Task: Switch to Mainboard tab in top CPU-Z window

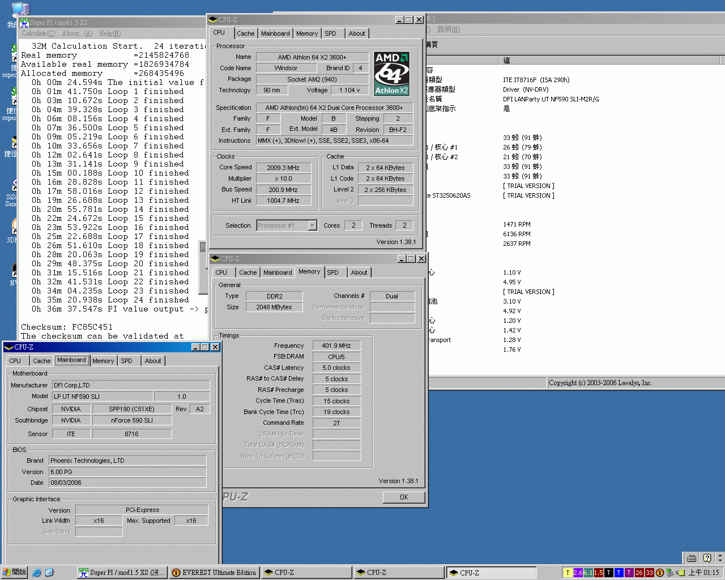Action: [275, 33]
